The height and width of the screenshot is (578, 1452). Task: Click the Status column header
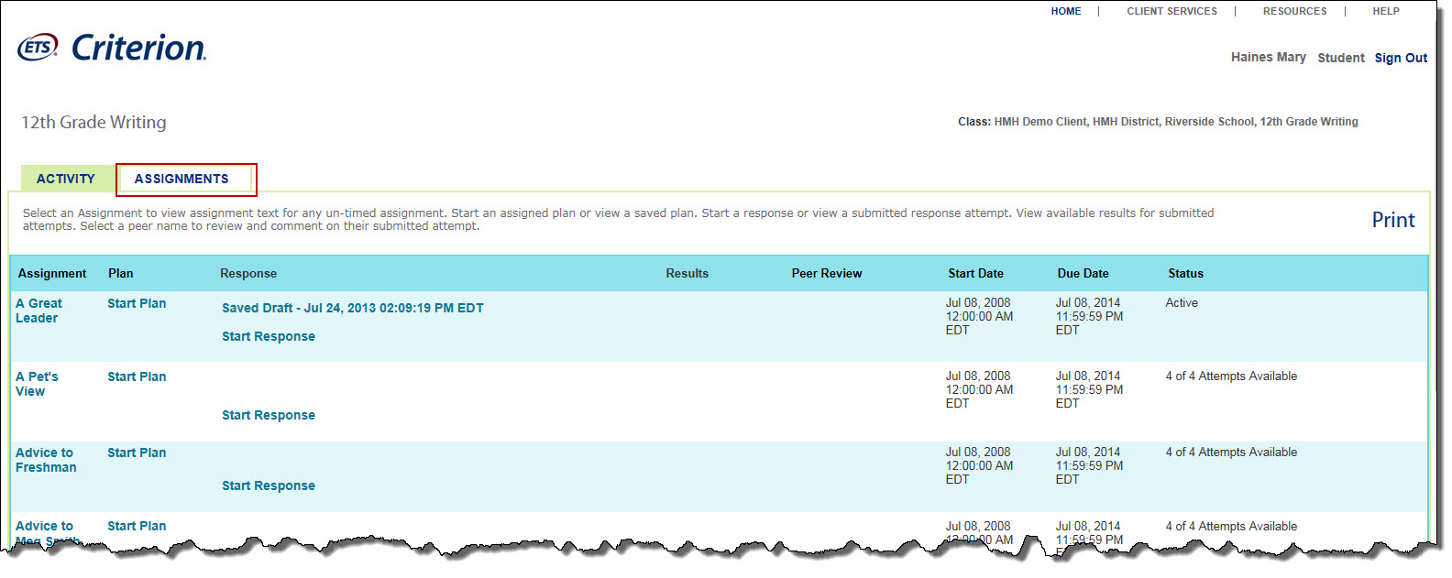[x=1185, y=273]
